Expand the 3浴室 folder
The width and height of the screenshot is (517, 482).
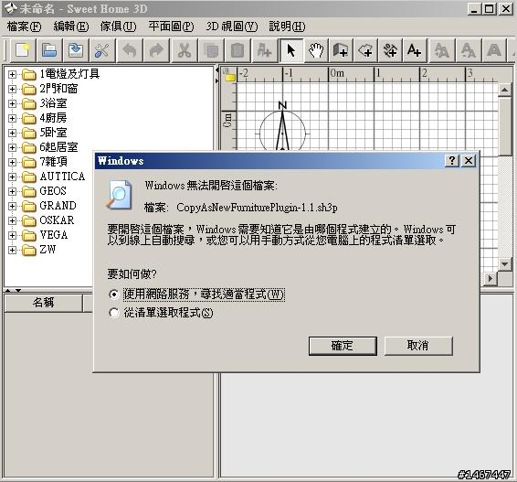pyautogui.click(x=12, y=103)
